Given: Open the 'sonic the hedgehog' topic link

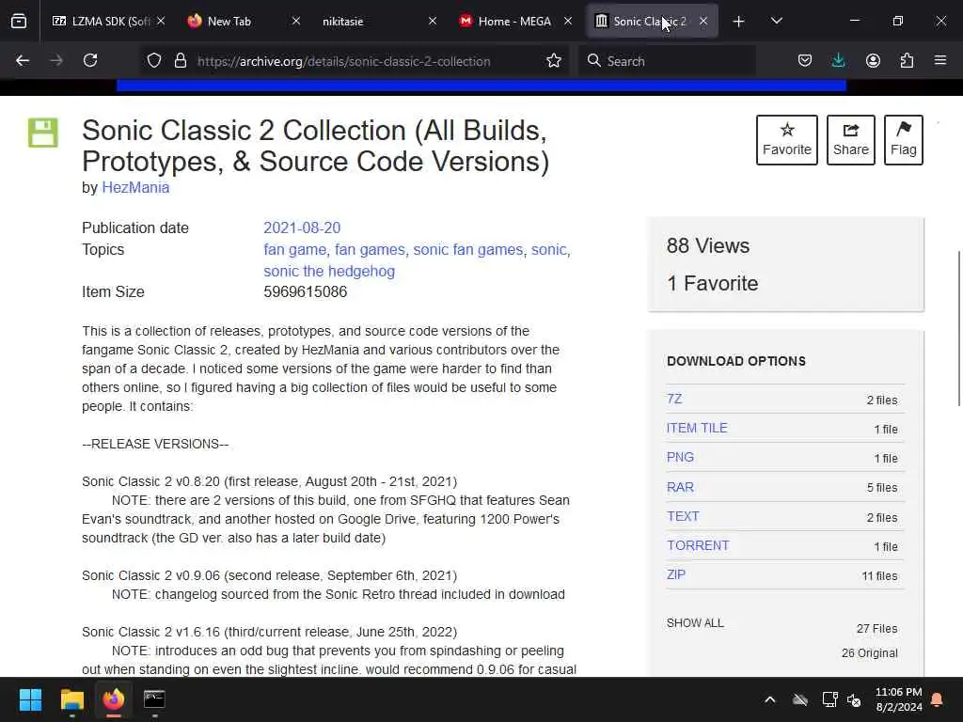Looking at the screenshot, I should 329,272.
